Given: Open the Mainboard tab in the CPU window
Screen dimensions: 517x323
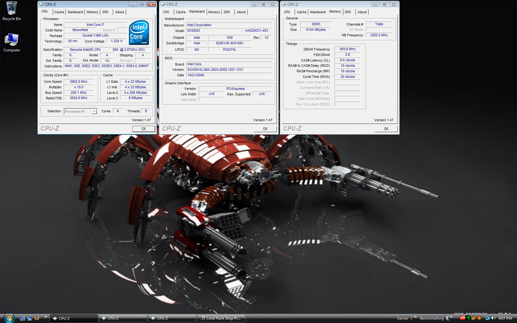Looking at the screenshot, I should coord(75,12).
